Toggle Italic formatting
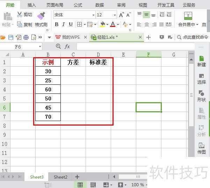The image size is (210, 188). coord(64,24)
